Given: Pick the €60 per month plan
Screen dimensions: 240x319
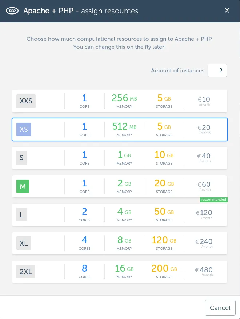Looking at the screenshot, I should click(x=204, y=186).
